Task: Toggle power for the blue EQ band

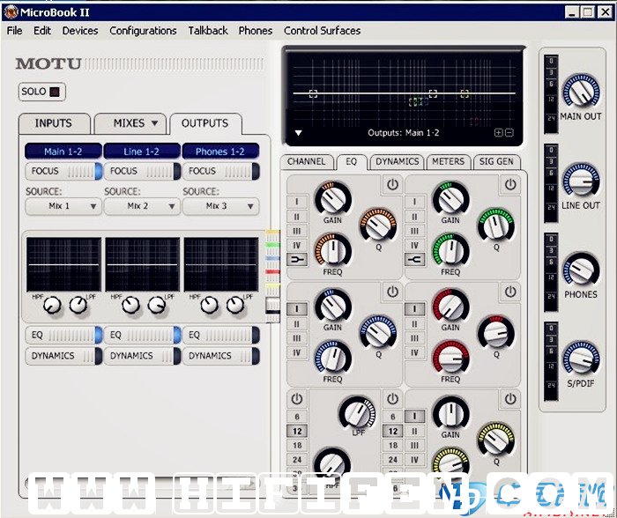Action: pos(392,292)
